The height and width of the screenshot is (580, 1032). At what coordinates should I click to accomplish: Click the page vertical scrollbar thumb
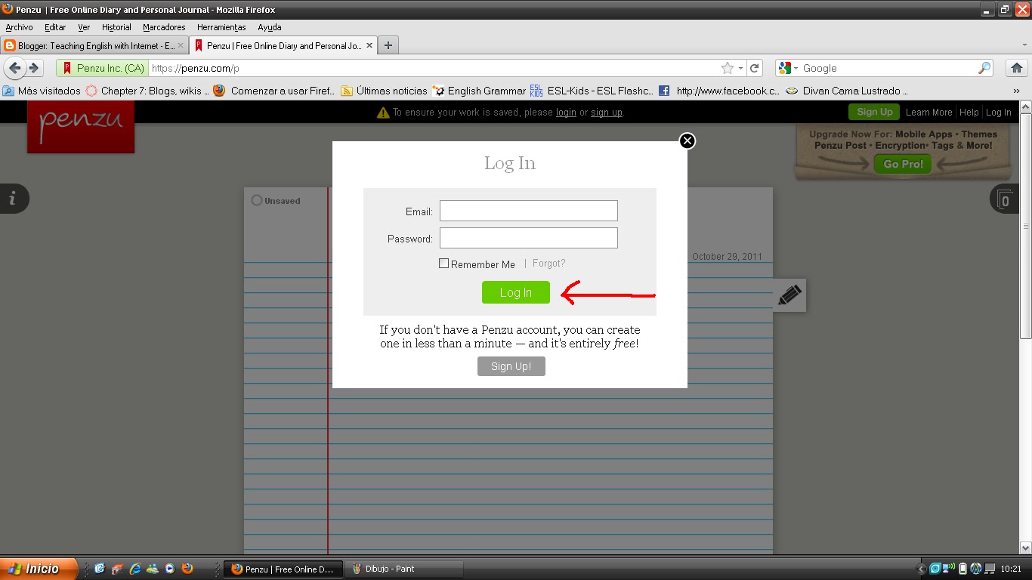coord(1026,227)
